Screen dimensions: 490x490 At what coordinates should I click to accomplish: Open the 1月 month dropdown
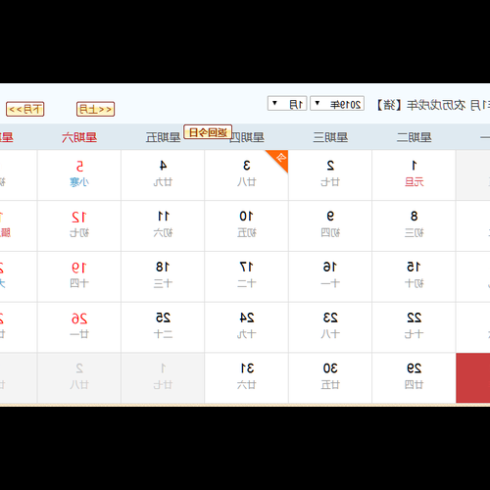click(x=287, y=104)
